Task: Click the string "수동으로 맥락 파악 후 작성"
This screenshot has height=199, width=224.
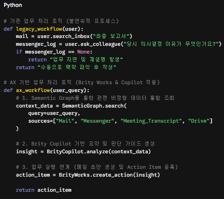Action: 77,67
